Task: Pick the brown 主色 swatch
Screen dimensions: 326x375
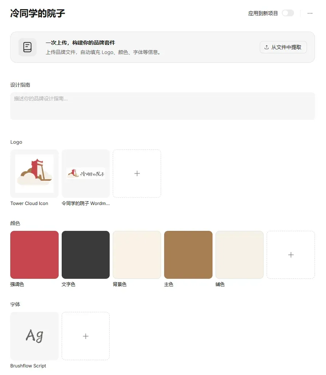Action: pyautogui.click(x=188, y=255)
